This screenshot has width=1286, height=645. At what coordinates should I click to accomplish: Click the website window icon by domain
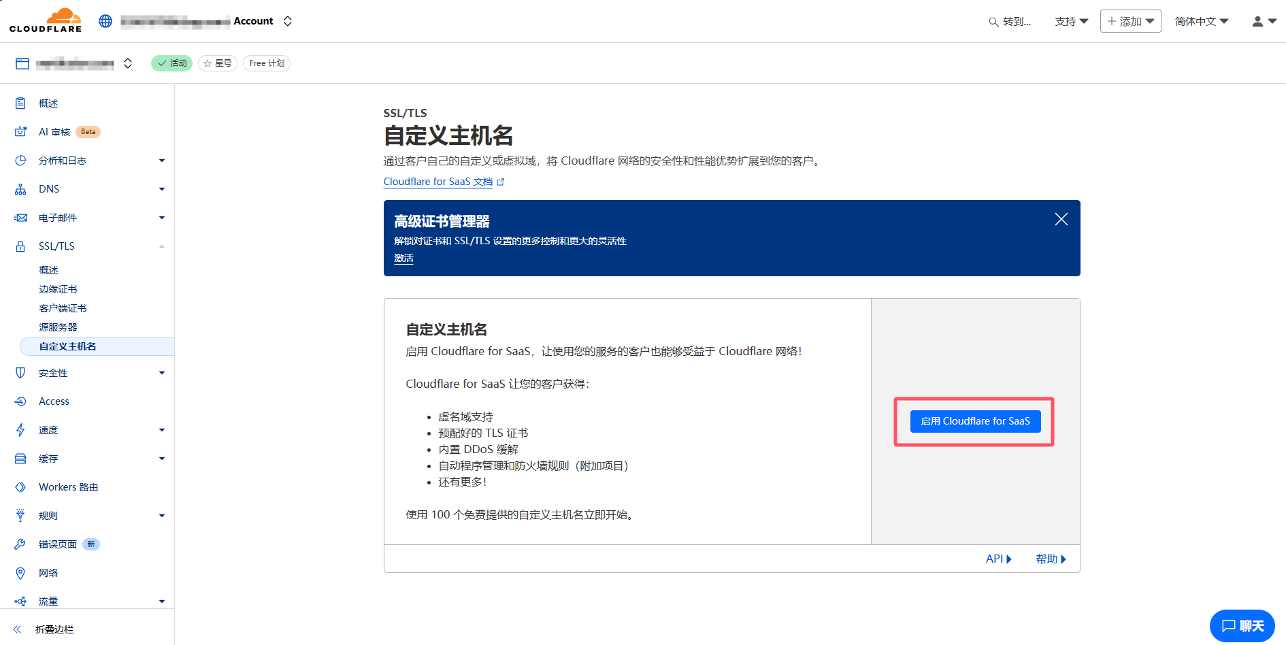tap(22, 63)
